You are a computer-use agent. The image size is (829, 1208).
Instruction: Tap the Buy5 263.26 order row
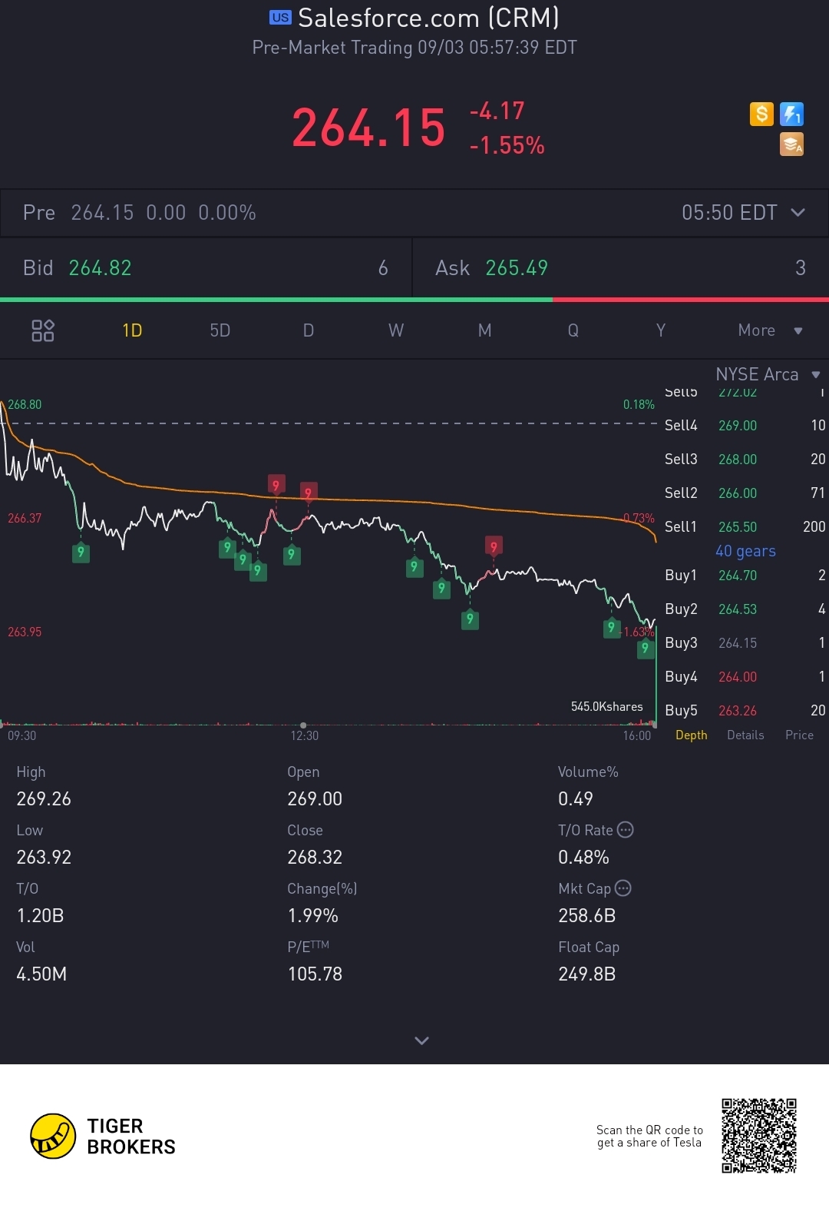tap(745, 710)
